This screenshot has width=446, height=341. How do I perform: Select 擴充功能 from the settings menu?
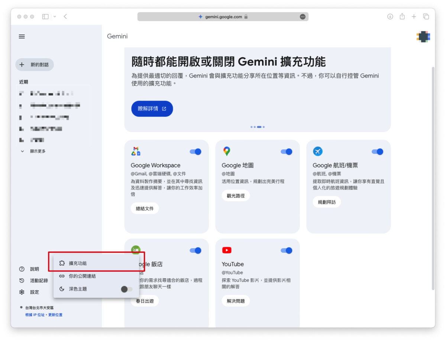coord(96,263)
